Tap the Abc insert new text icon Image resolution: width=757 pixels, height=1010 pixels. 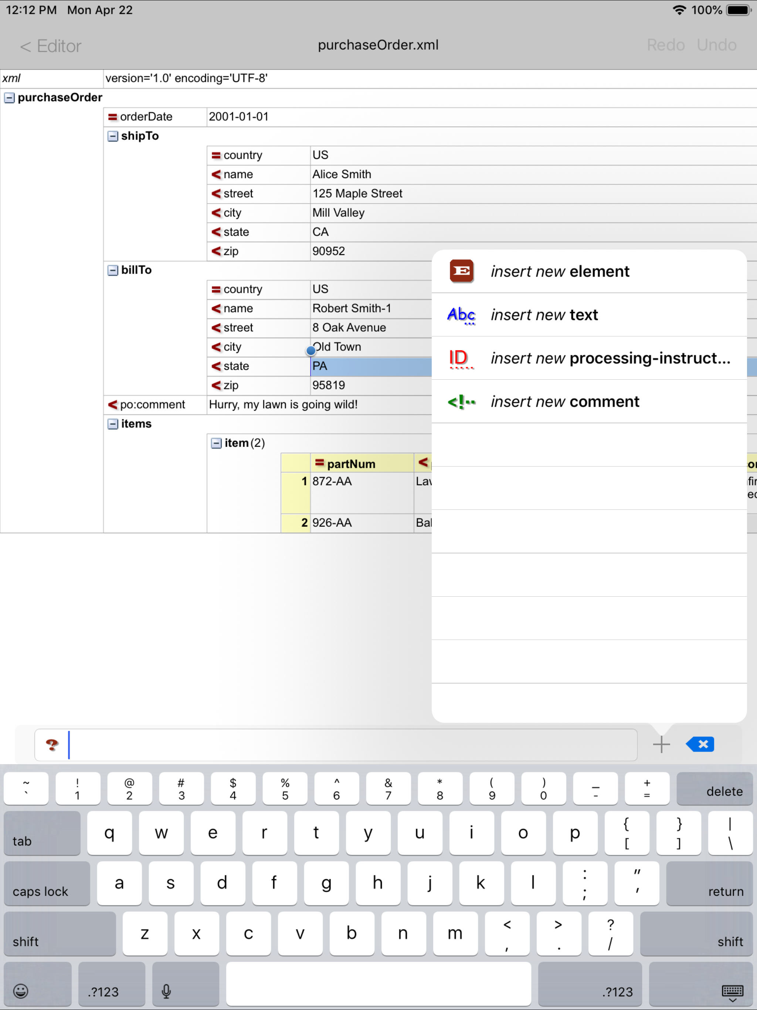coord(461,315)
